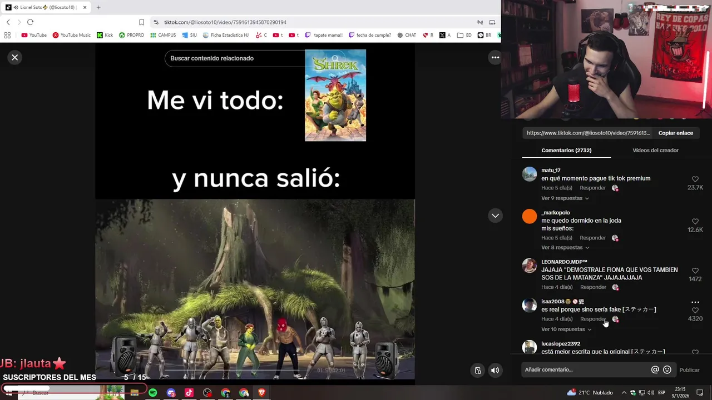Expand 'Ver 10 respuestas' under isaa2008
712x400 pixels.
coord(566,329)
